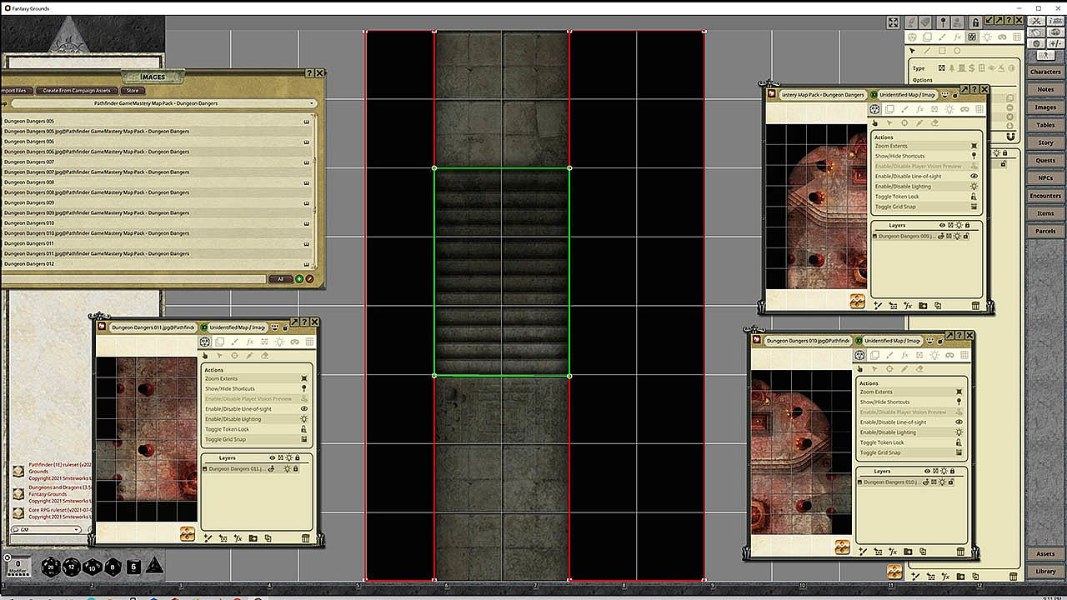Enable/Disable Lighting in Dungeon Dangers 005 window
The image size is (1067, 600).
[926, 187]
